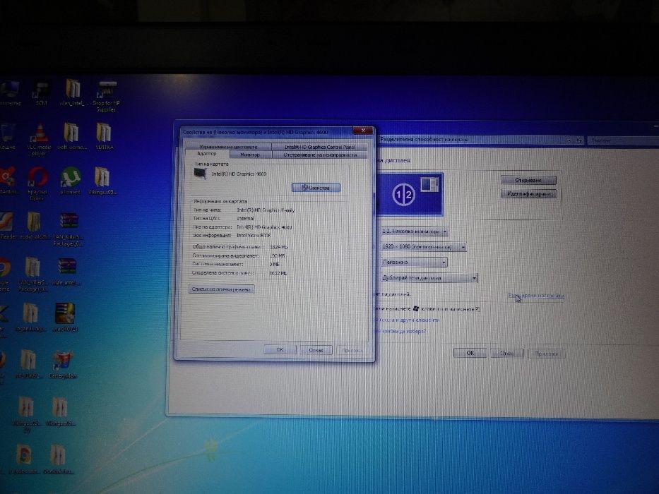Open the Пейзажно orientation dropdown
The width and height of the screenshot is (659, 494).
pyautogui.click(x=414, y=262)
